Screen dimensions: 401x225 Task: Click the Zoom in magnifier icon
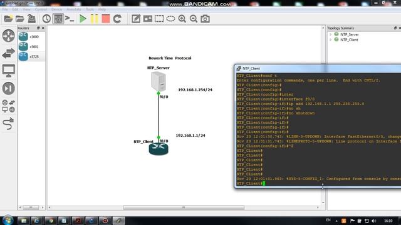pos(182,19)
